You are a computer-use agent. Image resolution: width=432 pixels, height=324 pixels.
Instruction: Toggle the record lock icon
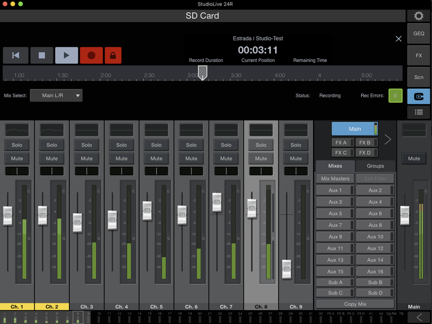tap(113, 55)
